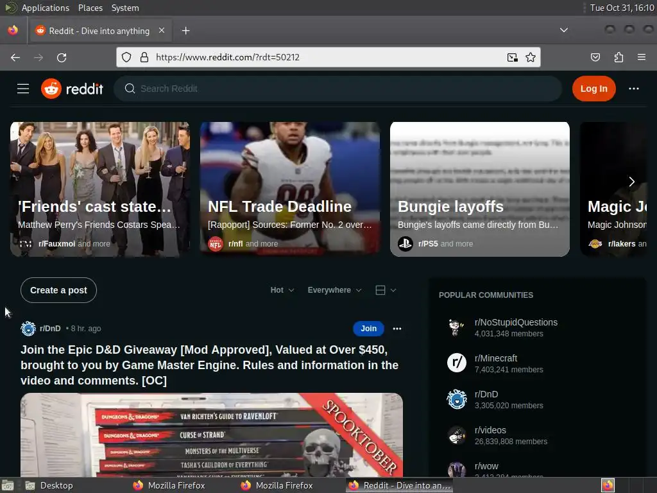The image size is (657, 493).
Task: Click the r/wow avatar icon
Action: point(456,469)
